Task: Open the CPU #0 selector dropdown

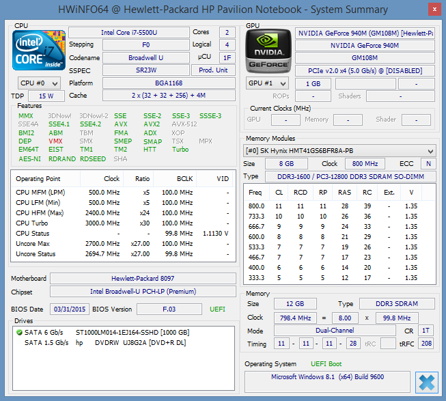Action: [x=40, y=83]
